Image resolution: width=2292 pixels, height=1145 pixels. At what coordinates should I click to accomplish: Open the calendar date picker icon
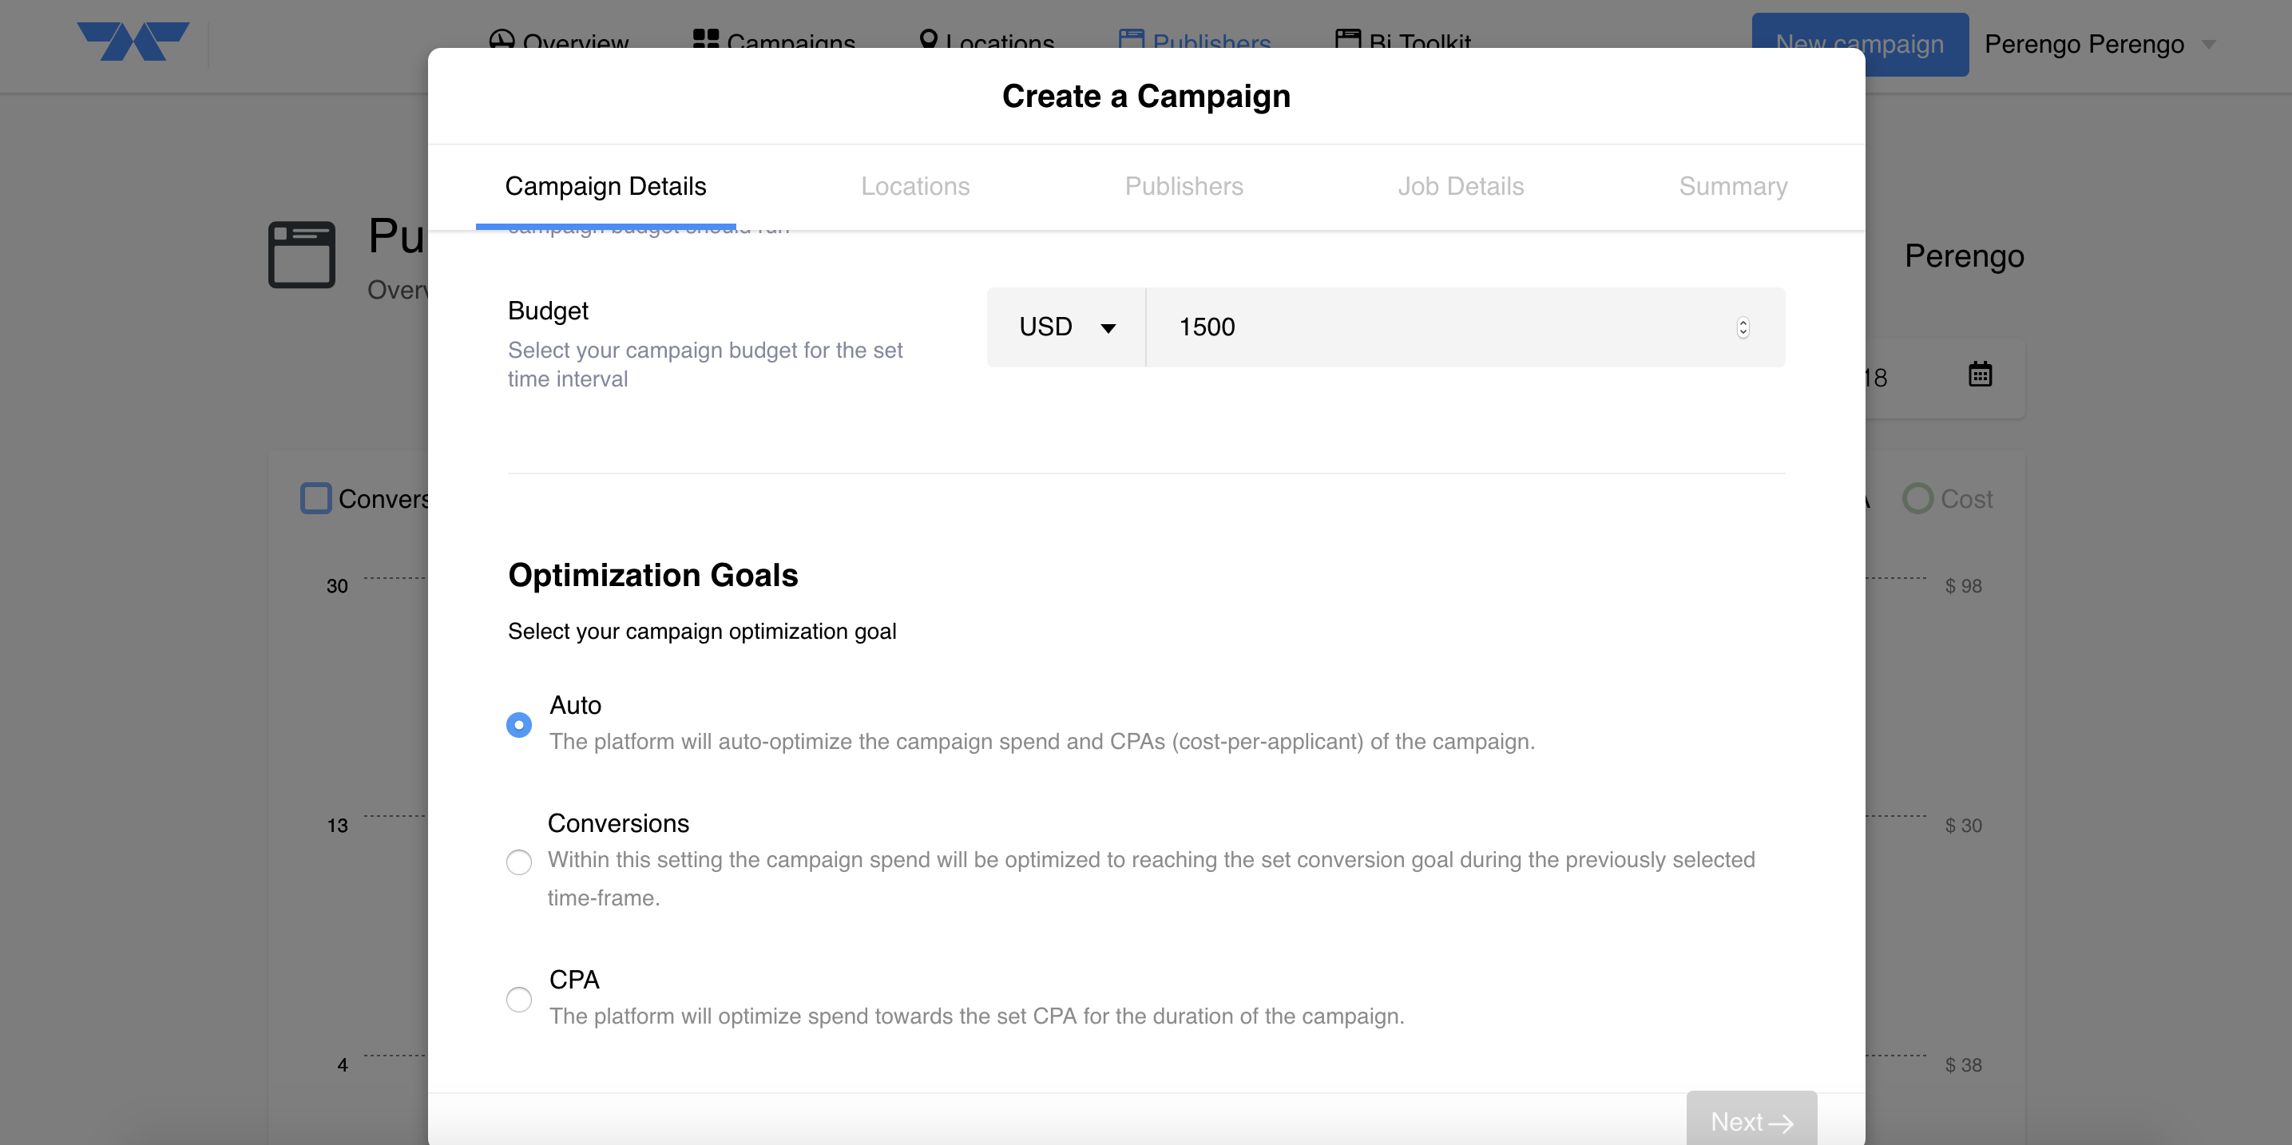pyautogui.click(x=1980, y=374)
